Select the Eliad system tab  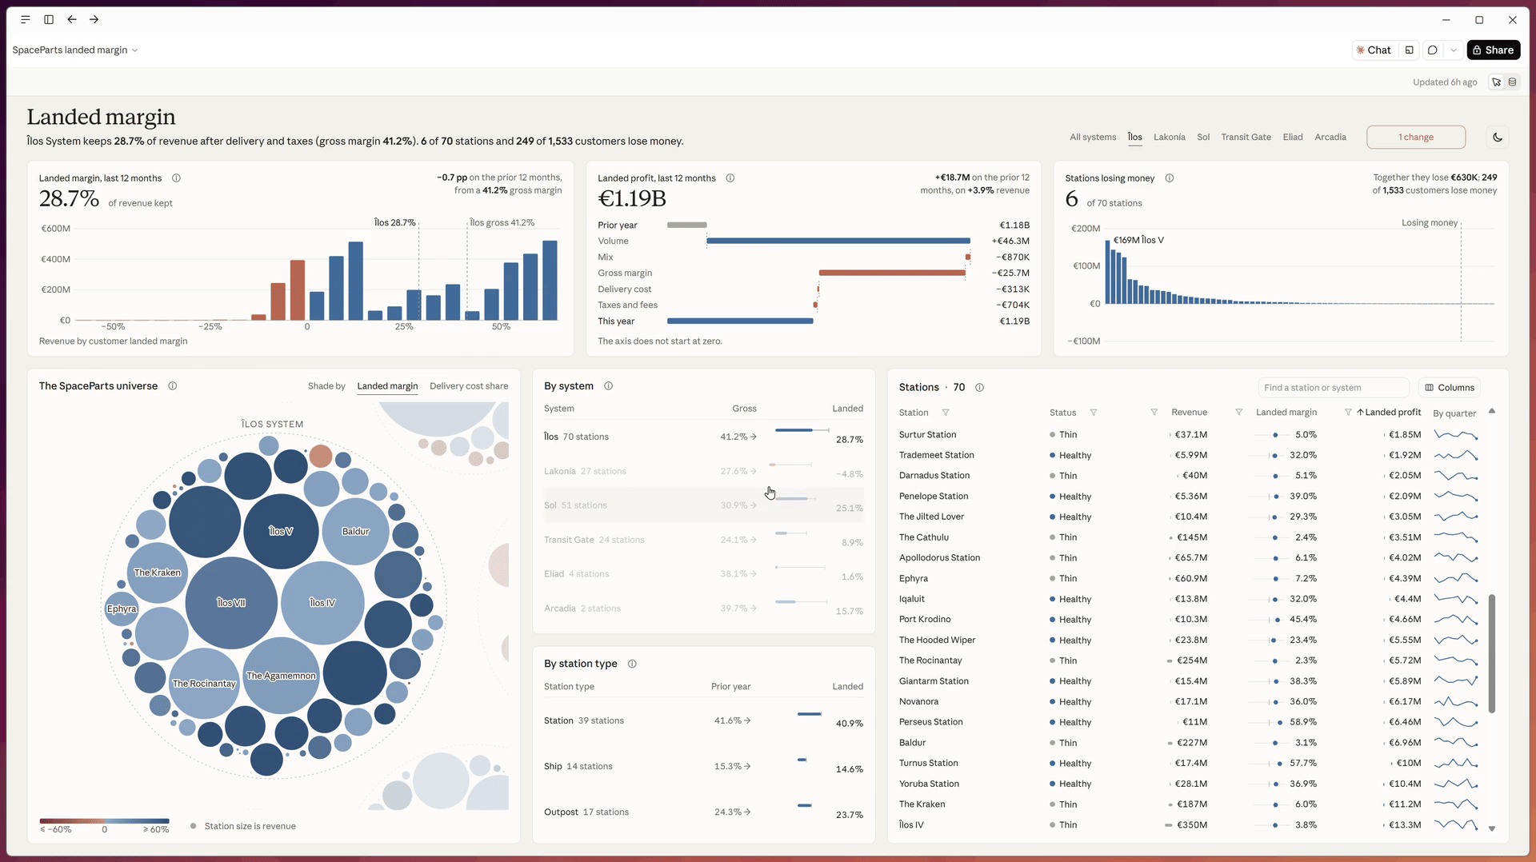(x=1293, y=137)
